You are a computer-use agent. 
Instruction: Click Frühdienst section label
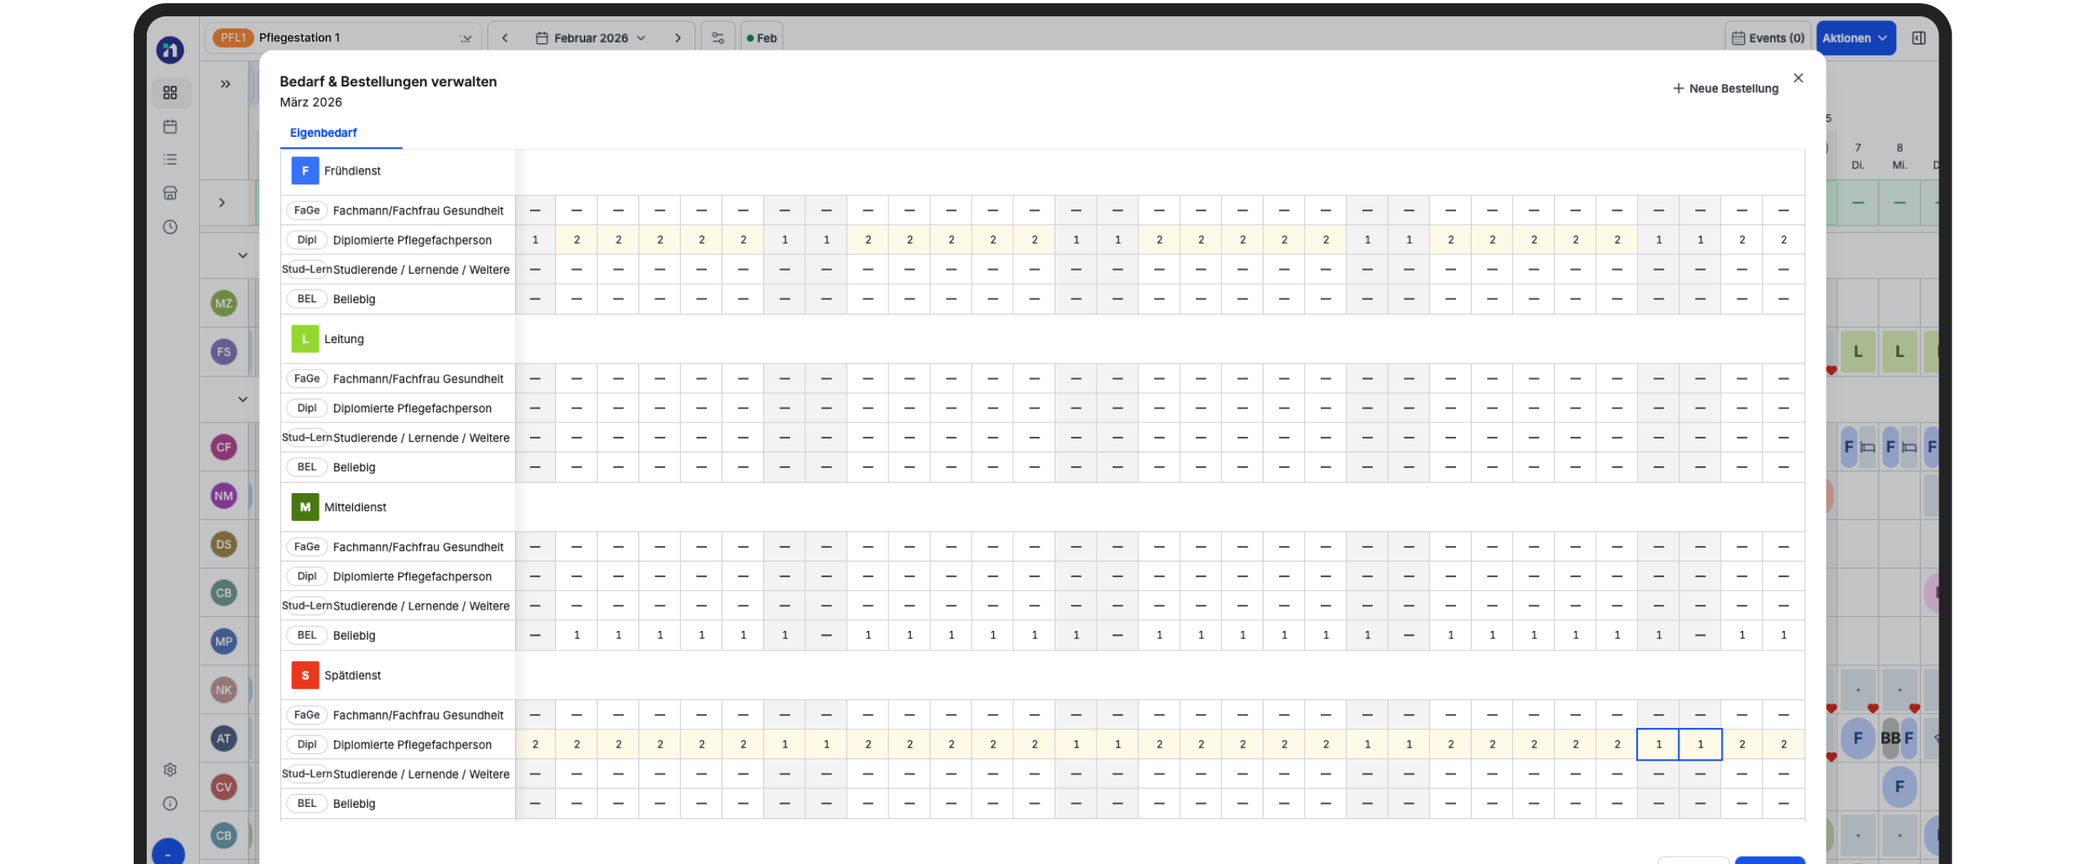352,171
